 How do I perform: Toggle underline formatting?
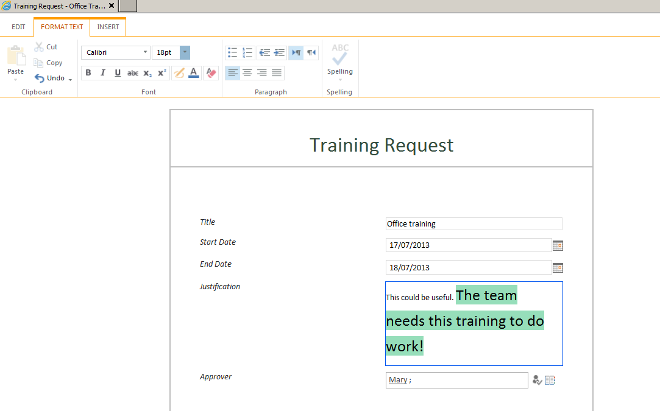click(x=118, y=73)
